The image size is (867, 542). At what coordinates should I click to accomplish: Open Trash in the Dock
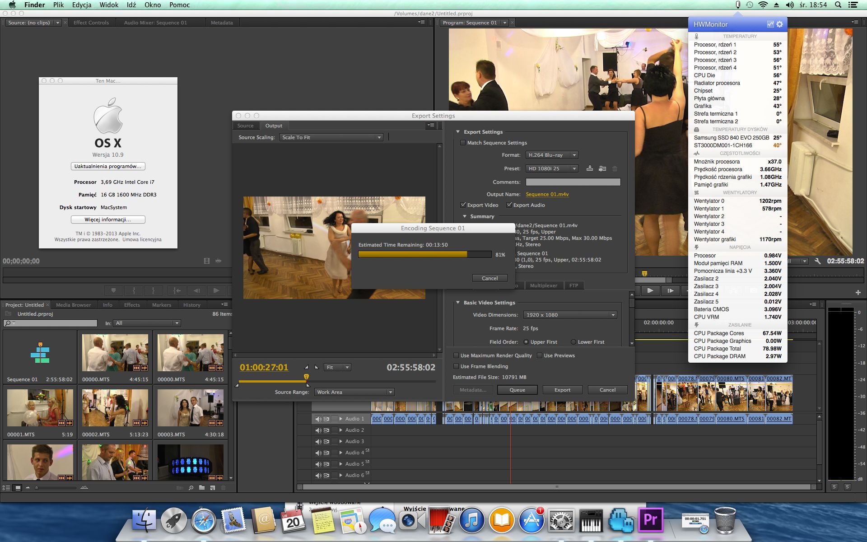pos(725,521)
